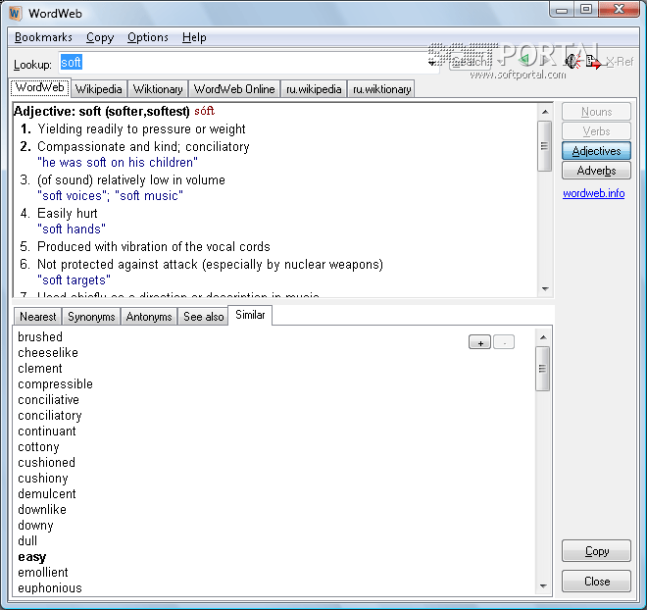Click the word 'clement'
Screen dimensions: 647x610
point(40,368)
